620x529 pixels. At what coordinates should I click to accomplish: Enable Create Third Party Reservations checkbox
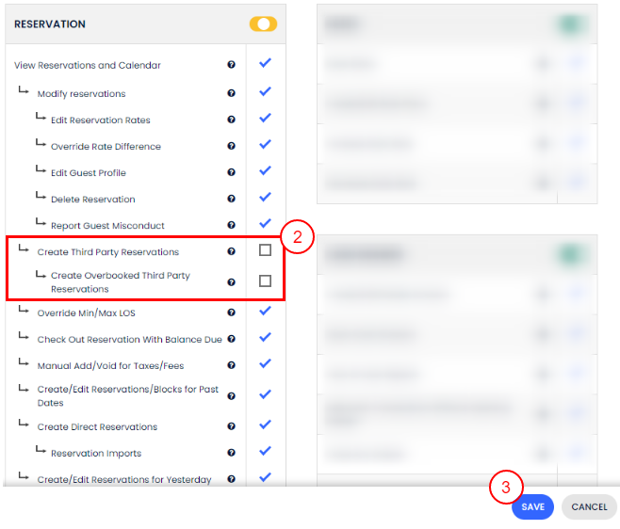click(x=265, y=250)
